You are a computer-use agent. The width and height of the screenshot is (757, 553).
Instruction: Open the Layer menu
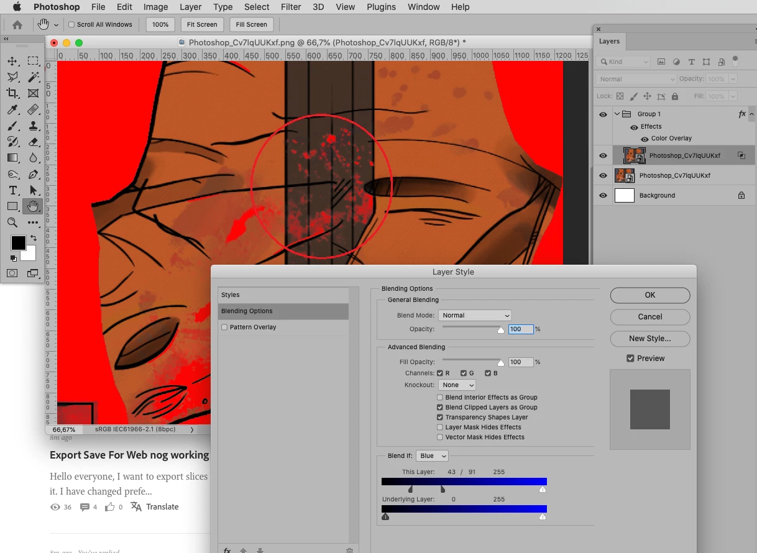190,7
